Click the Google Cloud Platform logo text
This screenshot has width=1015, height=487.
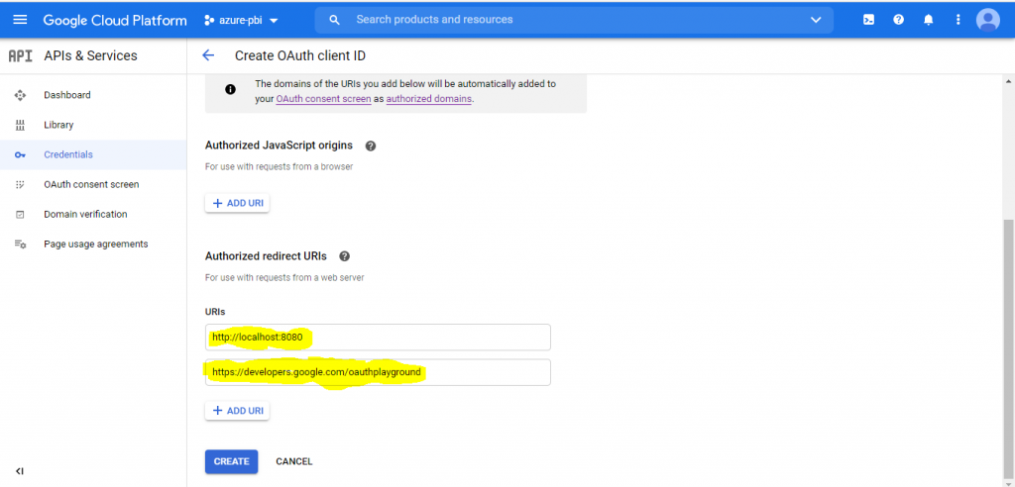click(x=115, y=20)
